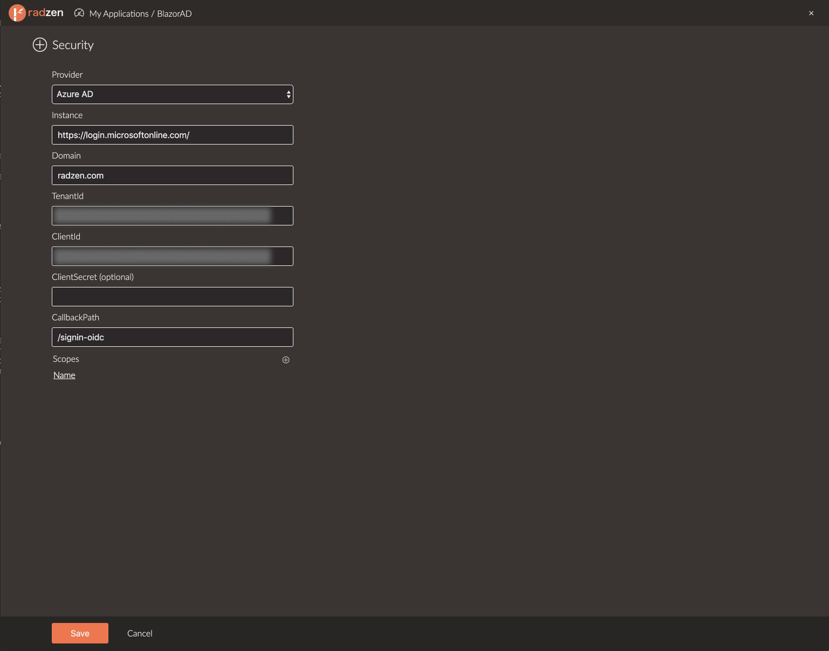Open the My Applications dashboard icon
This screenshot has height=651, width=829.
click(79, 13)
